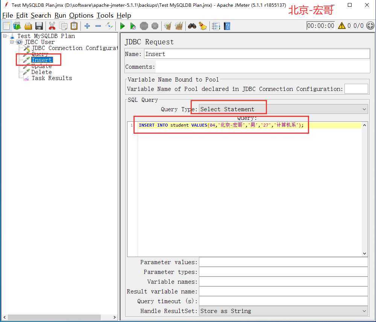This screenshot has height=322, width=376.
Task: Open the Help question mark icon
Action: [x=227, y=26]
